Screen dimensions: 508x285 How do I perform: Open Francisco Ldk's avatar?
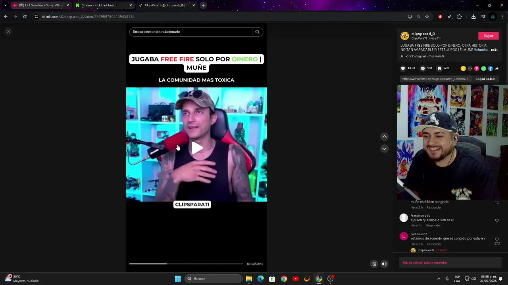[x=404, y=218]
